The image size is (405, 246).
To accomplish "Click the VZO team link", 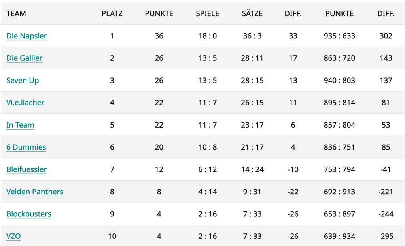I will tap(13, 236).
